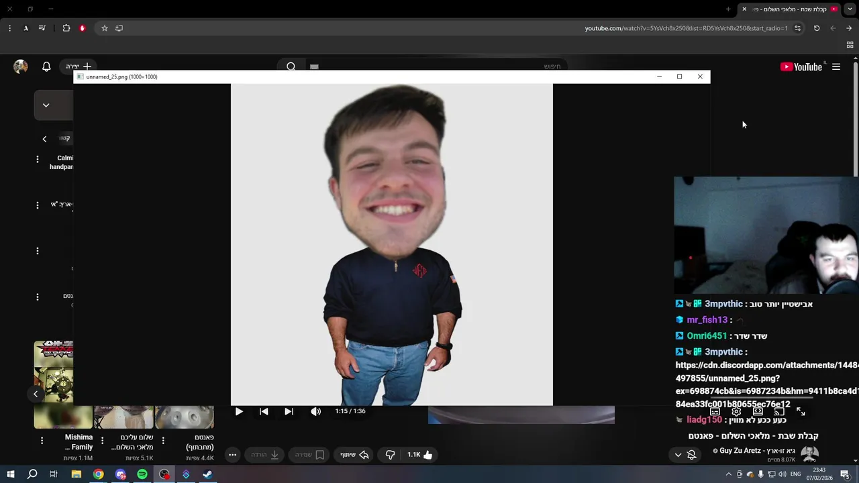Viewport: 859px width, 483px height.
Task: Click the install app icon in address bar
Action: pyautogui.click(x=119, y=28)
